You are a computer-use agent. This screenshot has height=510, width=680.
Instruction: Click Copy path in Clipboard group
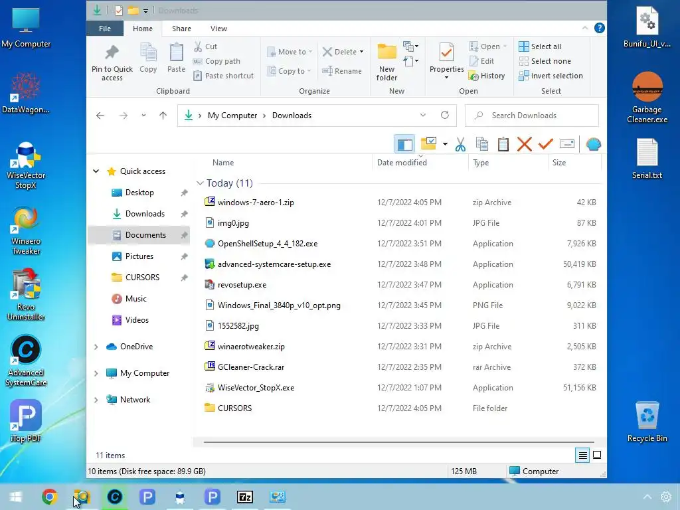click(216, 61)
